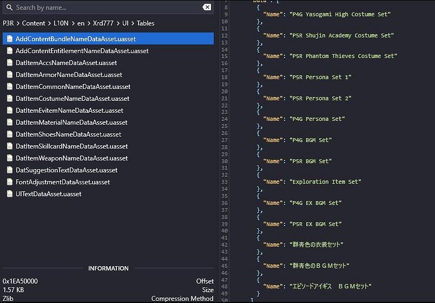Select DatSuggestionTextDataAsset.uasset file
This screenshot has height=303, width=435.
point(67,170)
